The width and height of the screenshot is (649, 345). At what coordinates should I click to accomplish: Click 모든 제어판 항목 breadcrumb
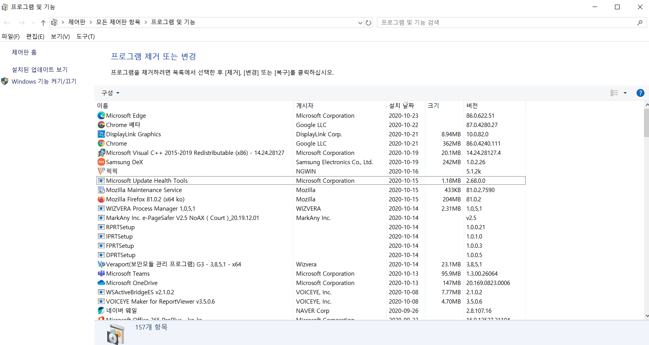tap(118, 22)
